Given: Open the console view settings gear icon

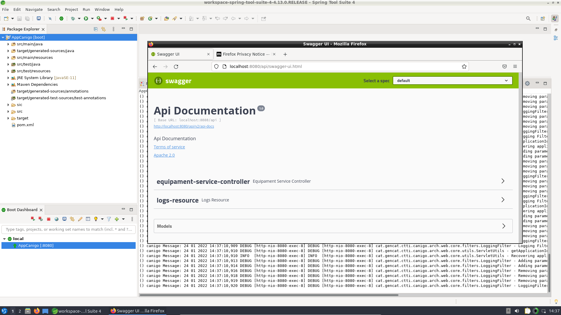Looking at the screenshot, I should click(527, 83).
